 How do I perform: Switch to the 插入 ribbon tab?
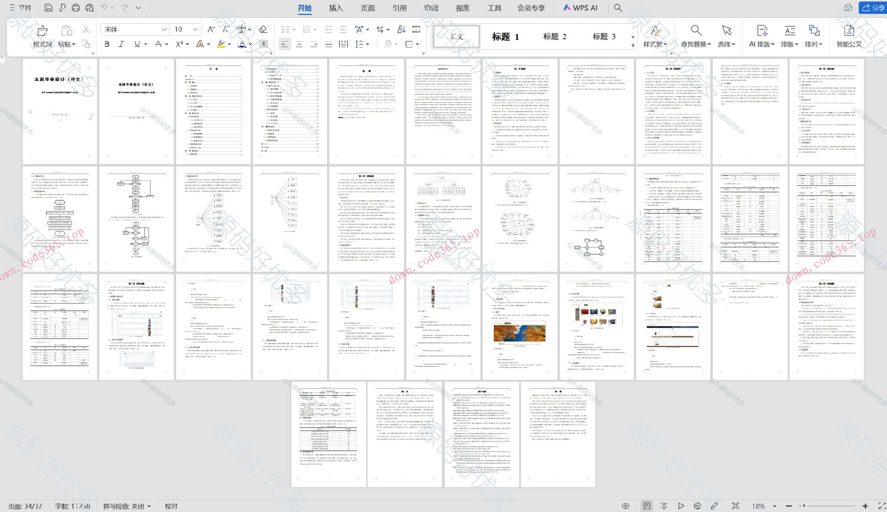336,8
